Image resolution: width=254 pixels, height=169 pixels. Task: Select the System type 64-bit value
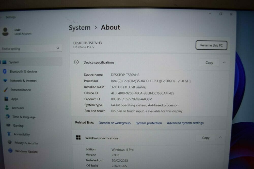144,105
